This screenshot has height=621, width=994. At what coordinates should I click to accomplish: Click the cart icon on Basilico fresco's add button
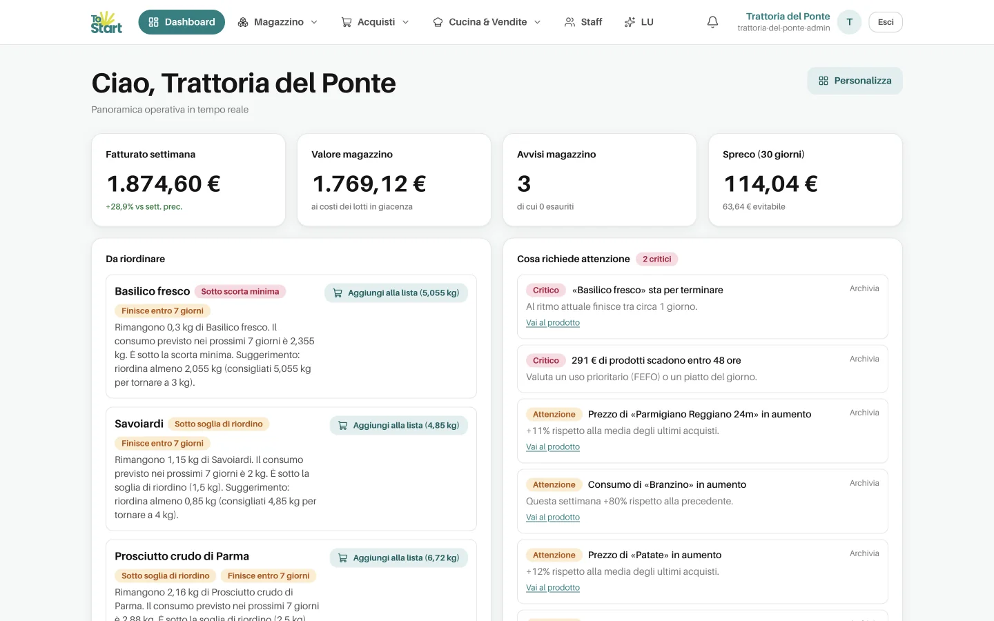[338, 293]
